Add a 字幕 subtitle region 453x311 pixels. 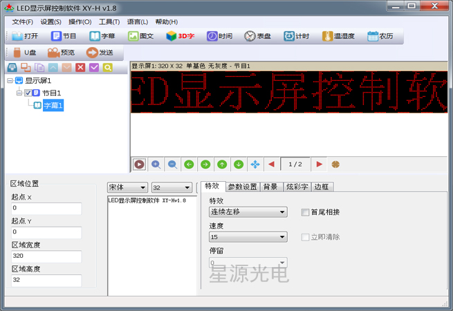pyautogui.click(x=102, y=36)
